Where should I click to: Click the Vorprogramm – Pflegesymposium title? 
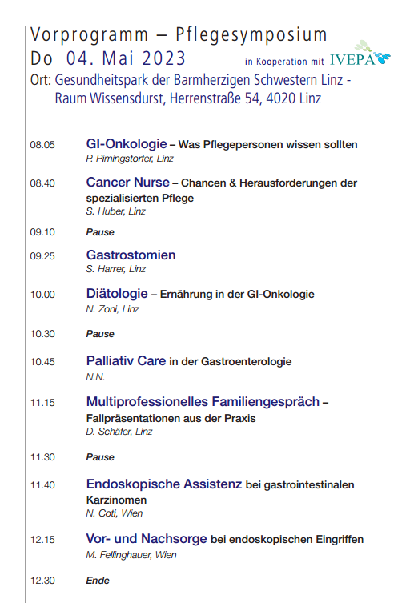(x=179, y=34)
